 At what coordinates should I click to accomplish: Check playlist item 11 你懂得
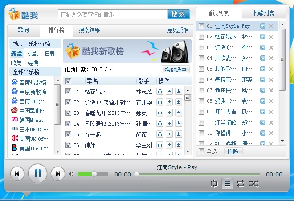[x=201, y=133]
